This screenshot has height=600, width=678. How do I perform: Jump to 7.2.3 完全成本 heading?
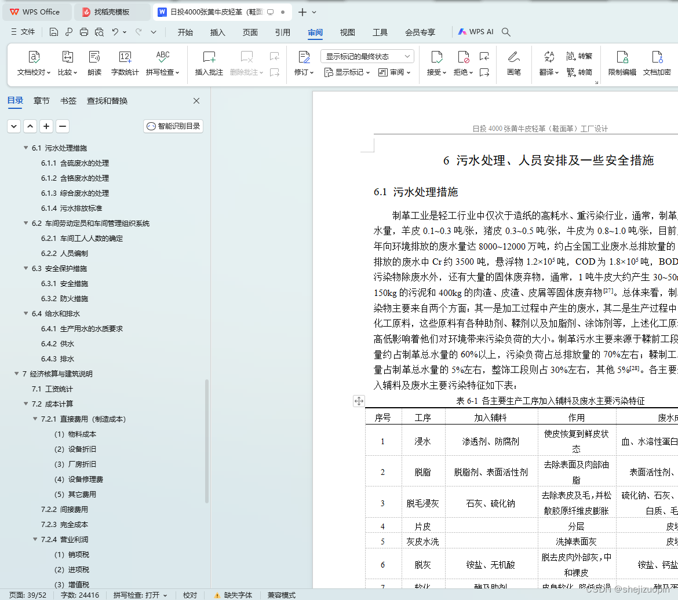64,524
